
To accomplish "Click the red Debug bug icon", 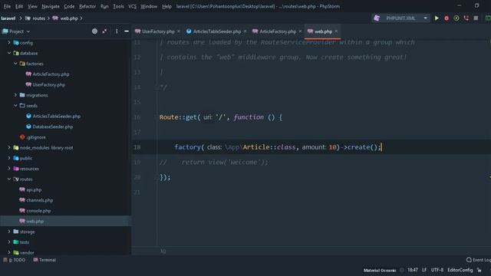I will pos(447,18).
